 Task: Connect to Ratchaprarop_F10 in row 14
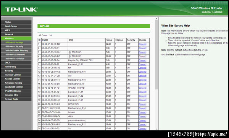(x=142, y=80)
